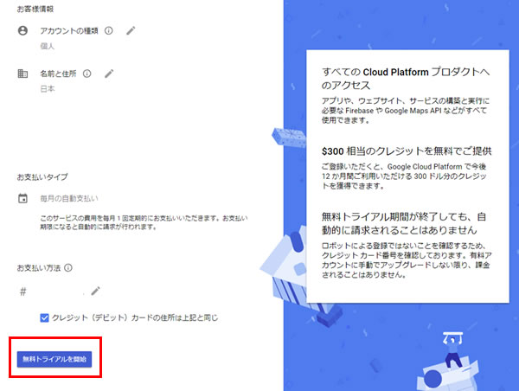Click the お支払いタイプ heading
Viewport: 519px width, 391px height.
coord(42,177)
